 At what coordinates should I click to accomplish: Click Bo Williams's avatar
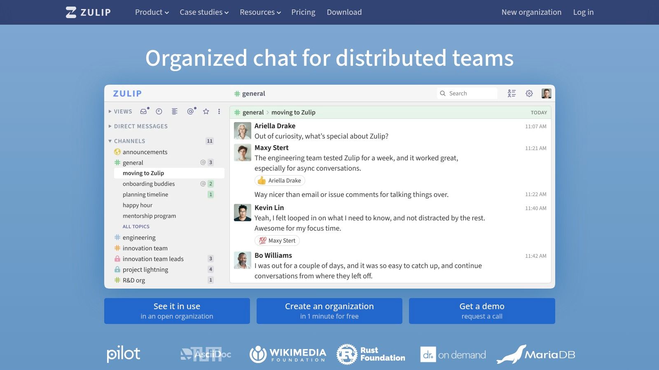pos(243,261)
